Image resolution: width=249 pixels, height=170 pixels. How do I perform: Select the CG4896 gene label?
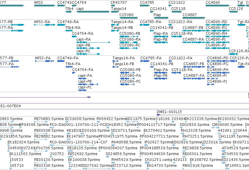(x=213, y=3)
